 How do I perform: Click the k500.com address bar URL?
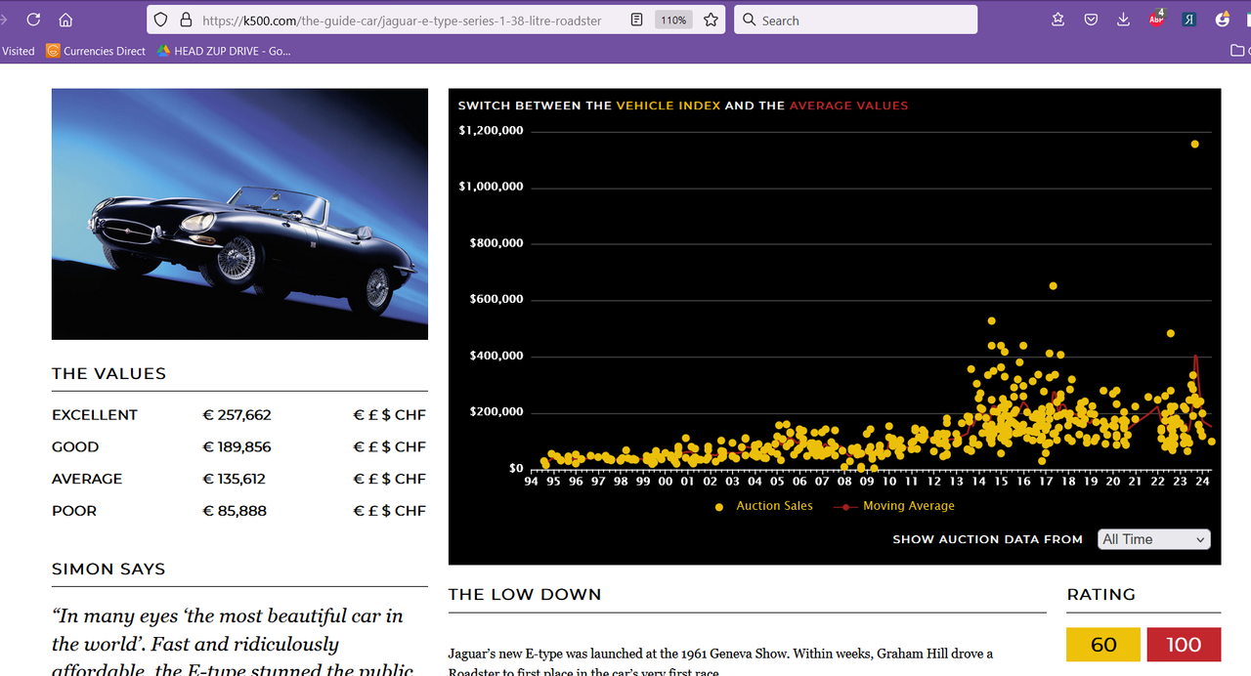tap(402, 20)
